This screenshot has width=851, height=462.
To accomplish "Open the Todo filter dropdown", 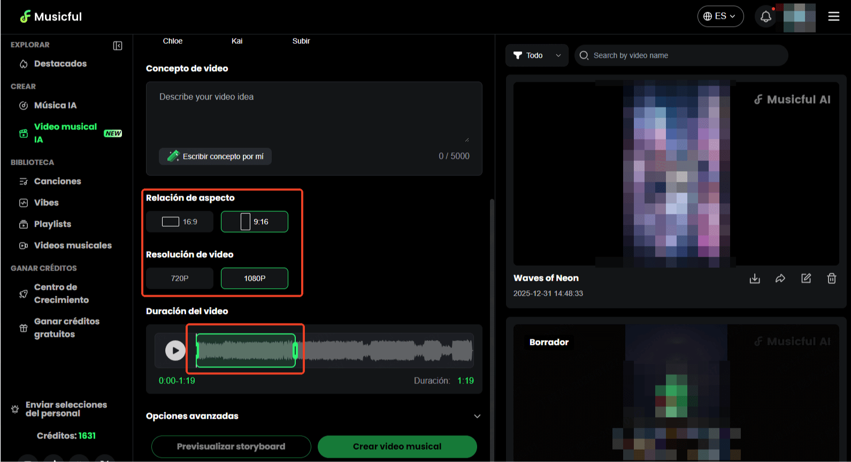I will 536,56.
